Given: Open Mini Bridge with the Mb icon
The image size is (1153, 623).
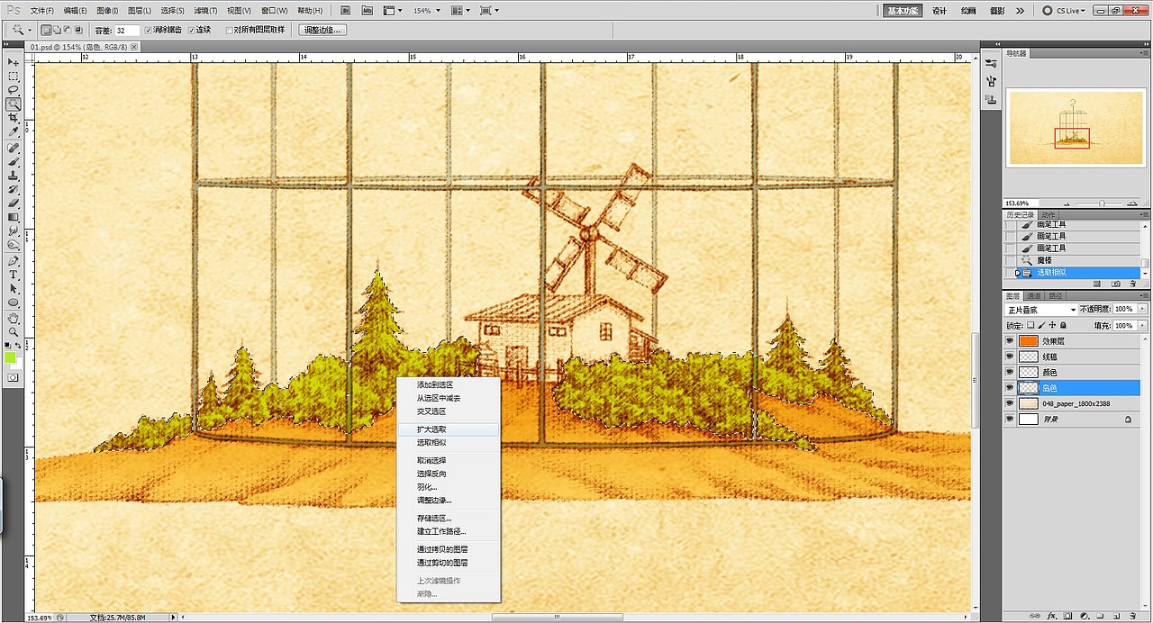Looking at the screenshot, I should pos(367,11).
